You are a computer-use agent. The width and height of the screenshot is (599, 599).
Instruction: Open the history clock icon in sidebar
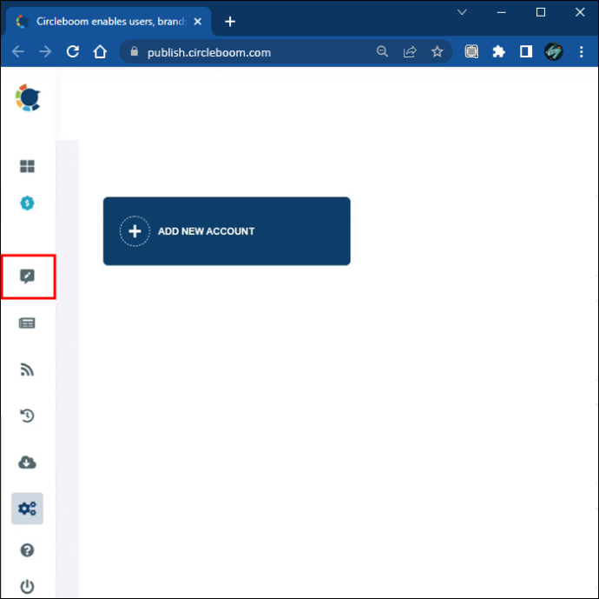(27, 416)
